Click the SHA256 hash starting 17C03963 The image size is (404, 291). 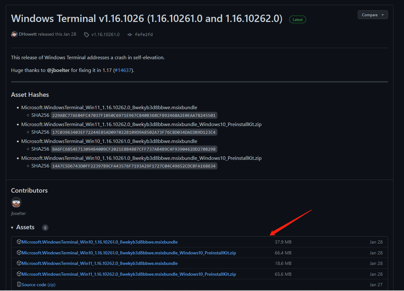pos(134,132)
